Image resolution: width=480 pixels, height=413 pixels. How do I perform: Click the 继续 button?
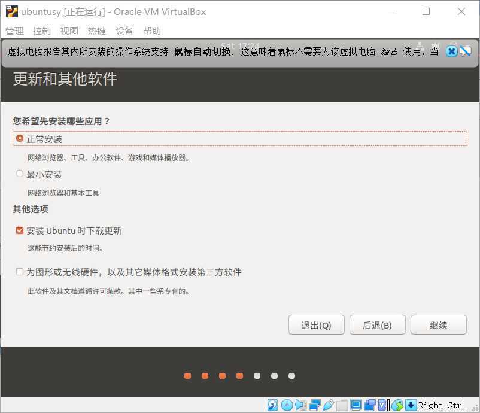coord(438,325)
